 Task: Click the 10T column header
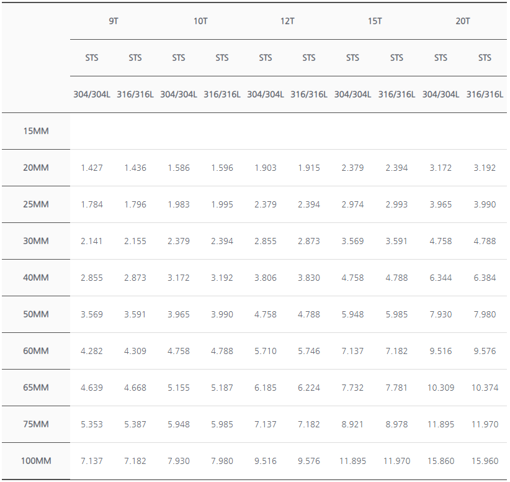[200, 21]
